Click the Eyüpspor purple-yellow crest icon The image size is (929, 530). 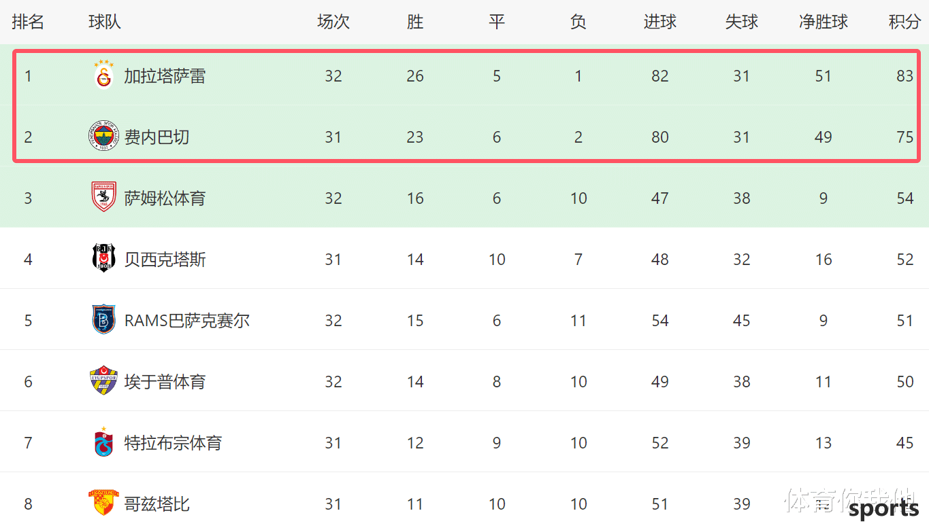(104, 381)
